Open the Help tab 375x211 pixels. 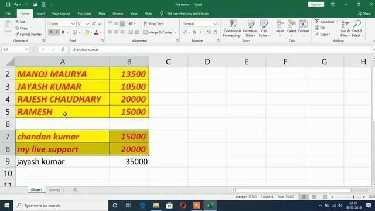pyautogui.click(x=148, y=13)
